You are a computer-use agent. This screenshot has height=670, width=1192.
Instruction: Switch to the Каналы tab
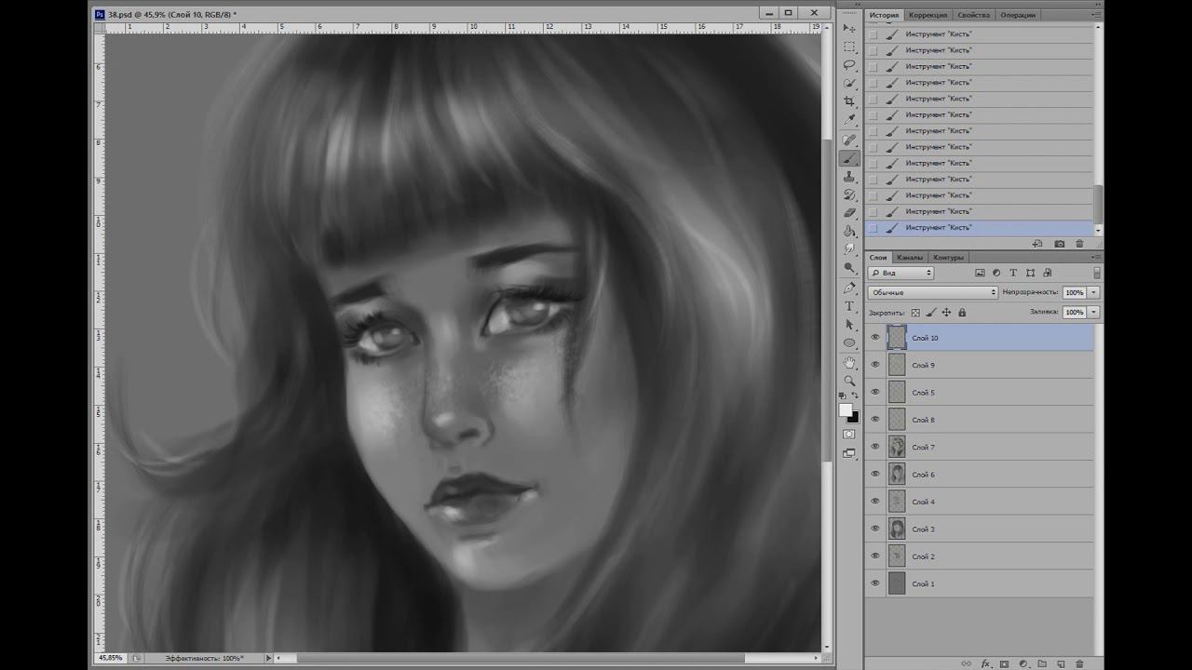pyautogui.click(x=909, y=258)
